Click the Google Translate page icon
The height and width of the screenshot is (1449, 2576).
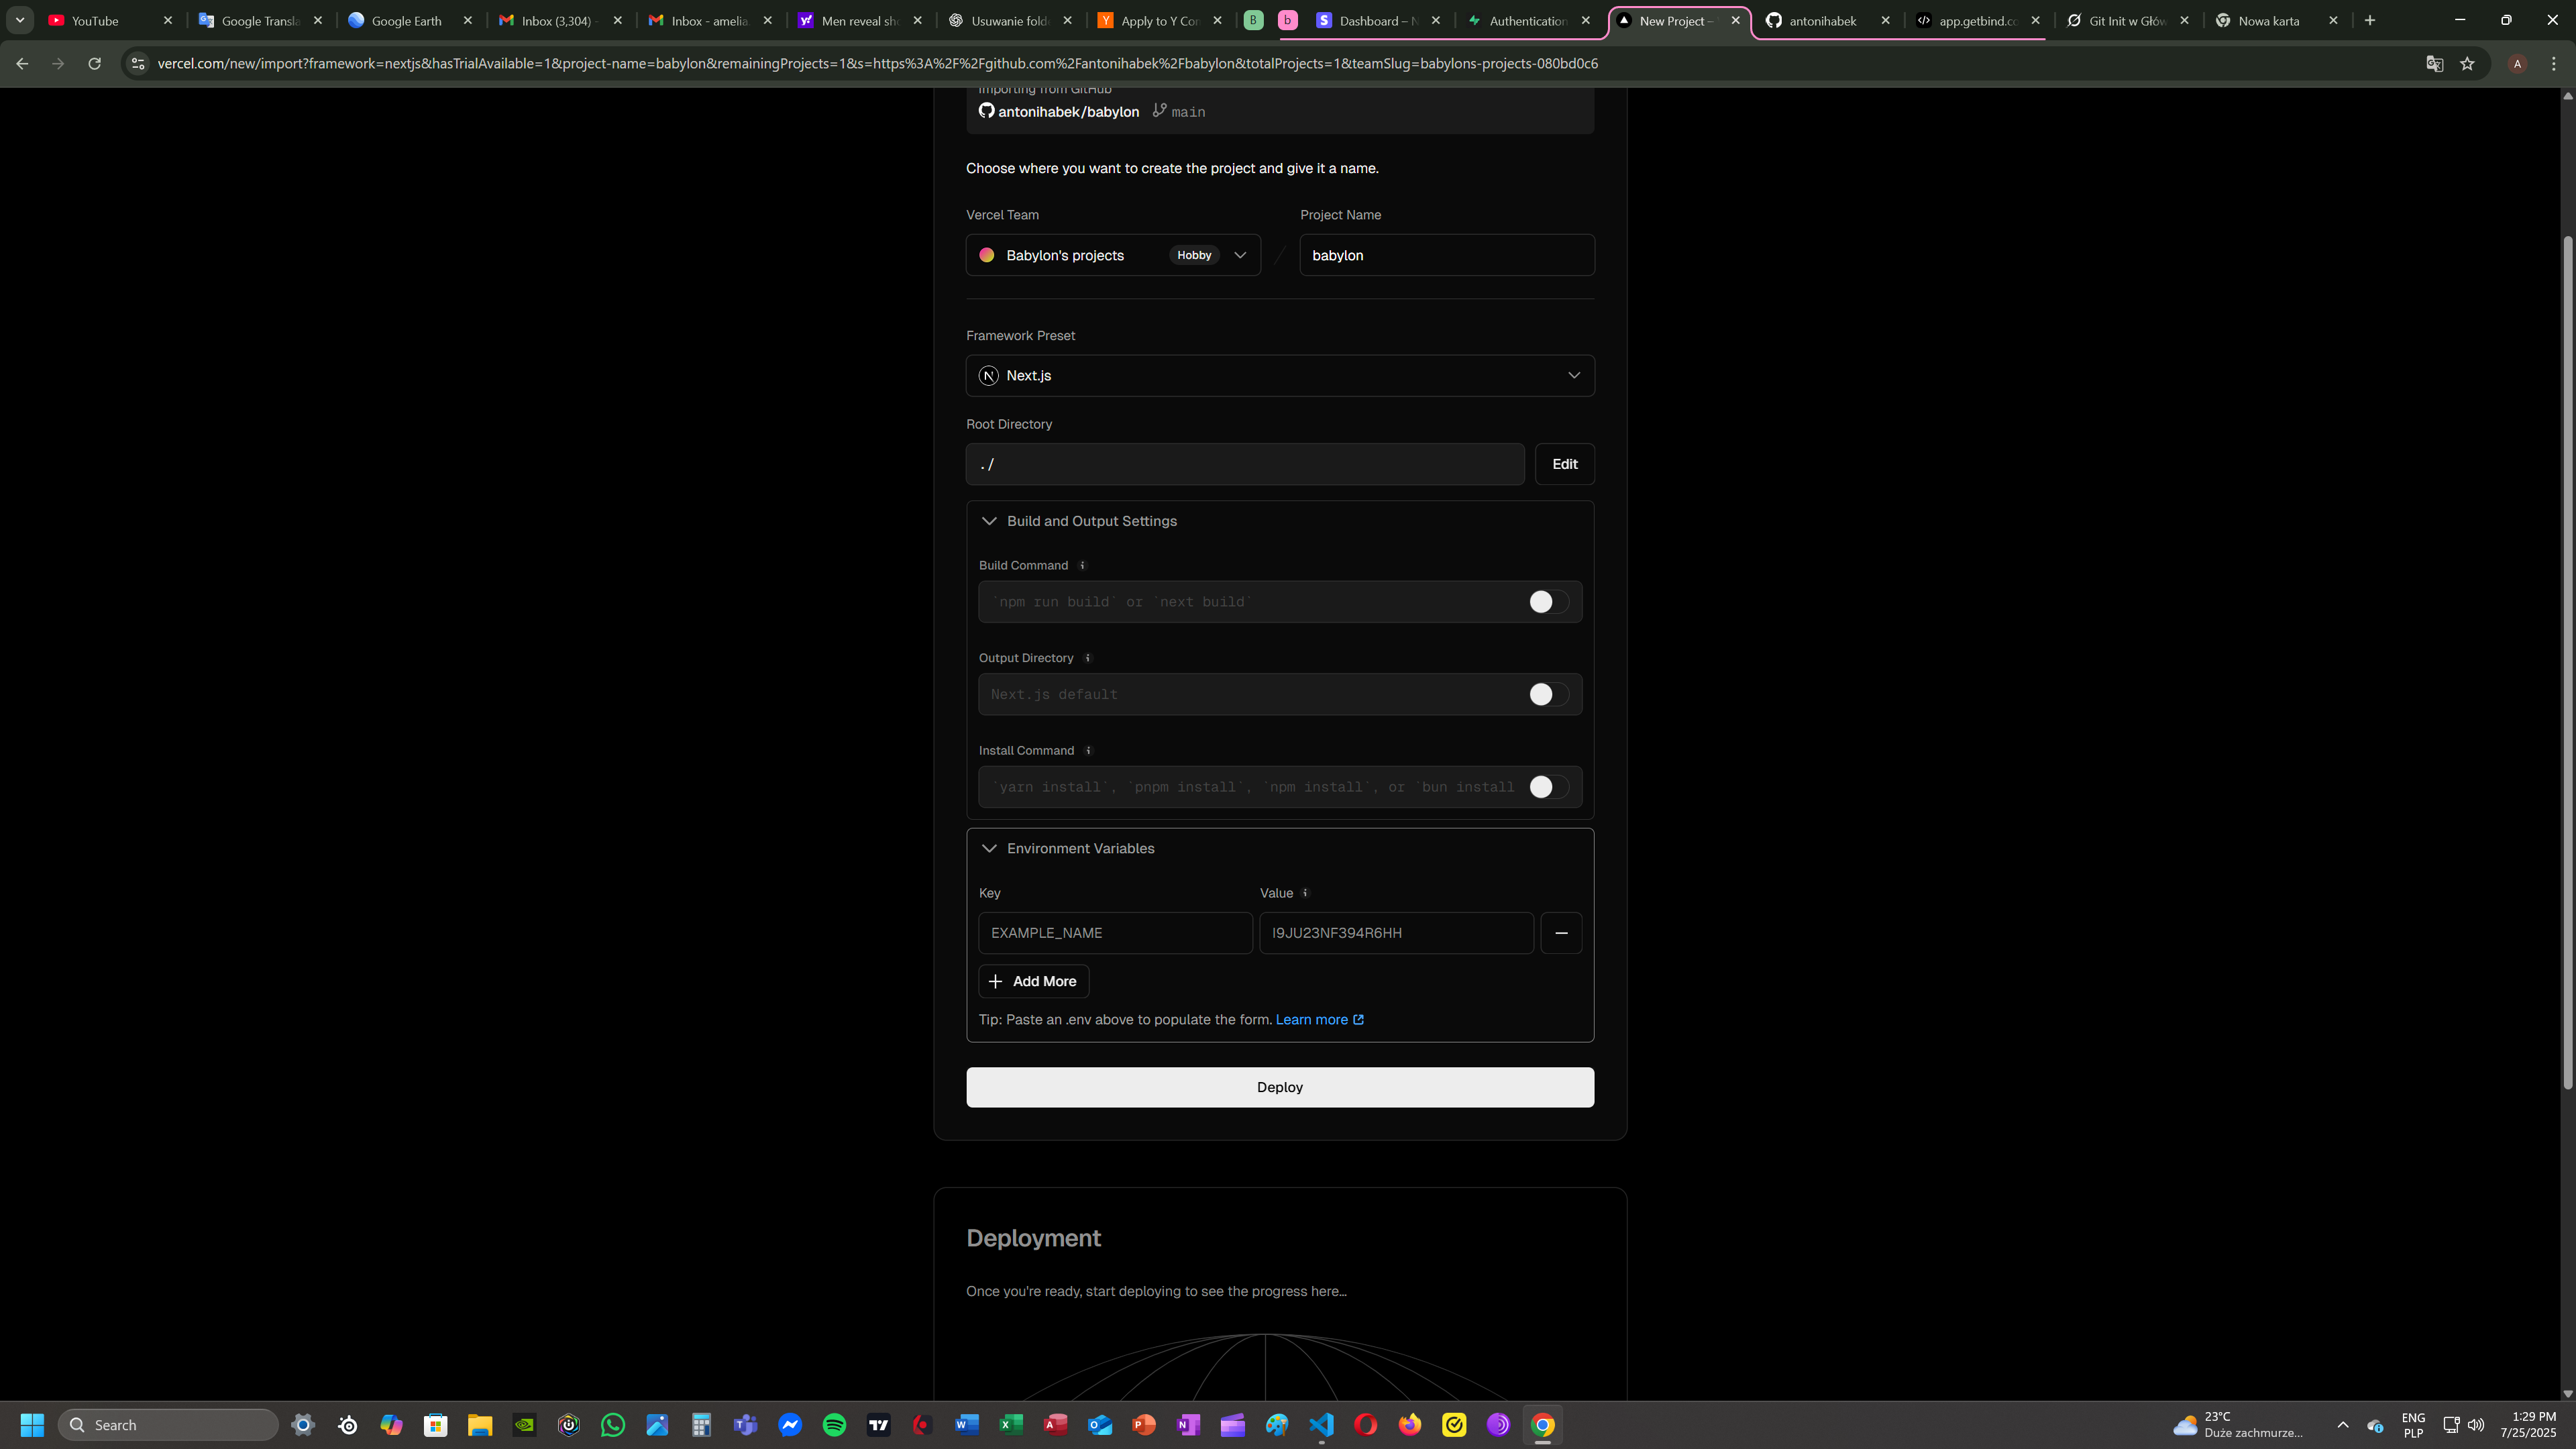pyautogui.click(x=2434, y=63)
